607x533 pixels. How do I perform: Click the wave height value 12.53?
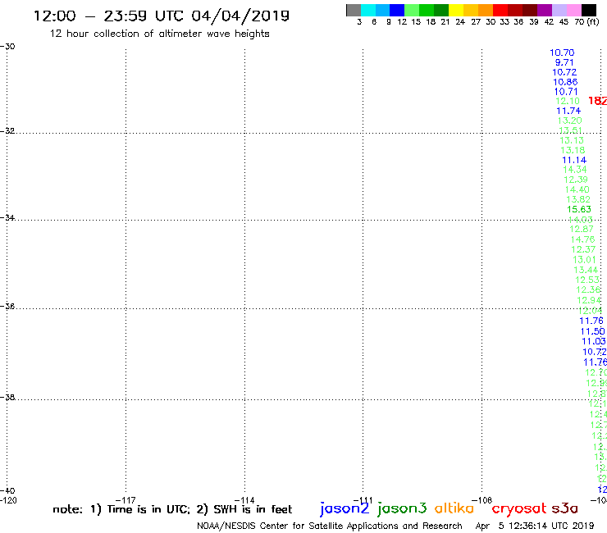[x=586, y=280]
